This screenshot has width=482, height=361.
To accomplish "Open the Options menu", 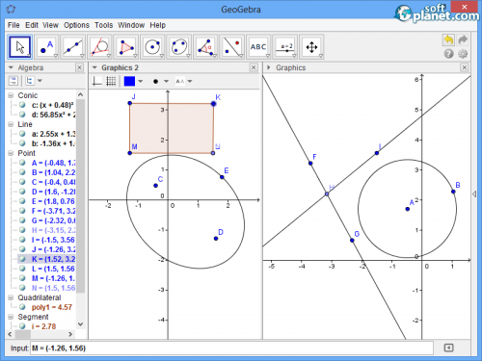I will pyautogui.click(x=76, y=25).
